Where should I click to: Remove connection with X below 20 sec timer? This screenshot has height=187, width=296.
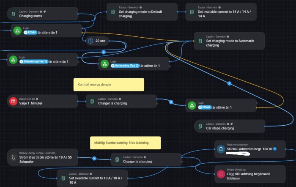pyautogui.click(x=104, y=52)
